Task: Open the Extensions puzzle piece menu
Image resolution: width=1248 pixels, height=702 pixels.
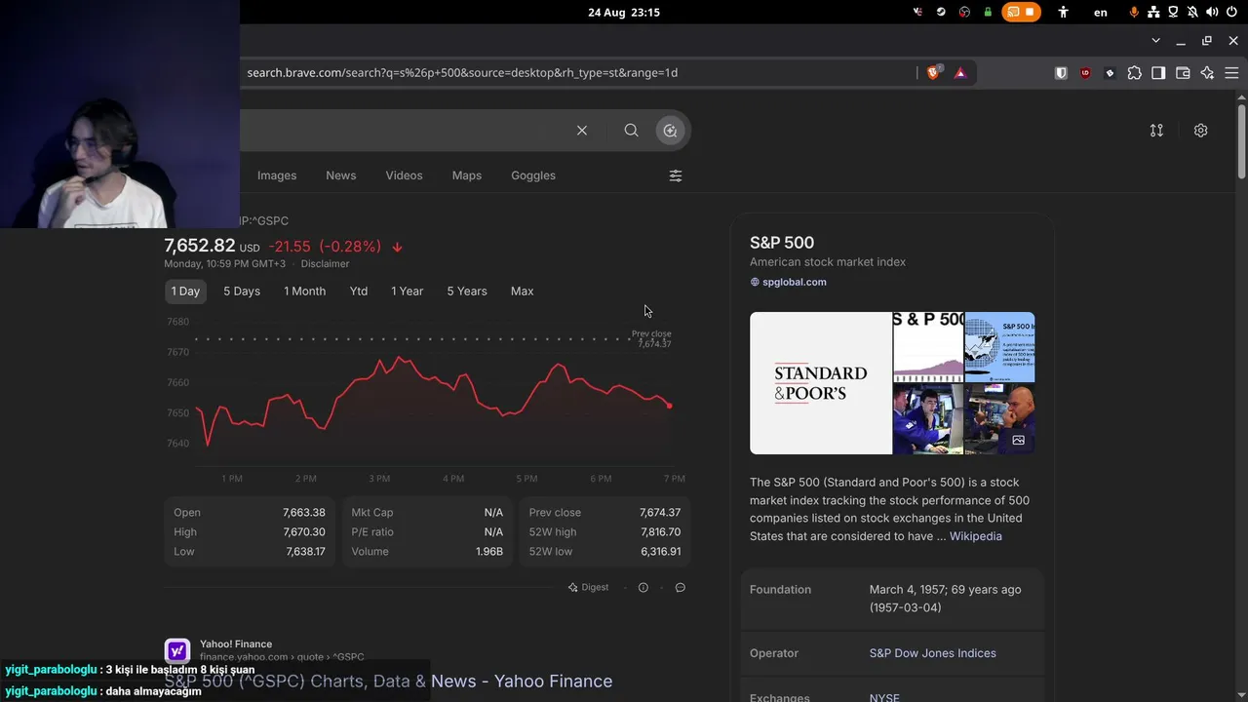Action: 1134,73
